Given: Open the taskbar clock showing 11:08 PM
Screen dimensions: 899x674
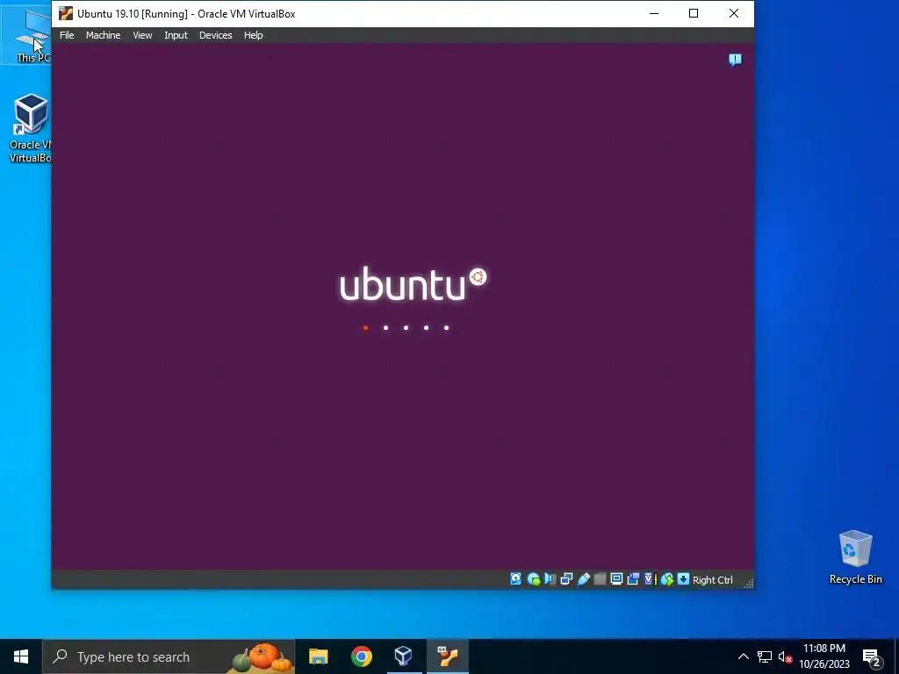Looking at the screenshot, I should click(823, 656).
